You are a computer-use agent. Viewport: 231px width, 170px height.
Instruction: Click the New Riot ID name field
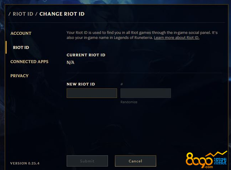click(x=92, y=93)
